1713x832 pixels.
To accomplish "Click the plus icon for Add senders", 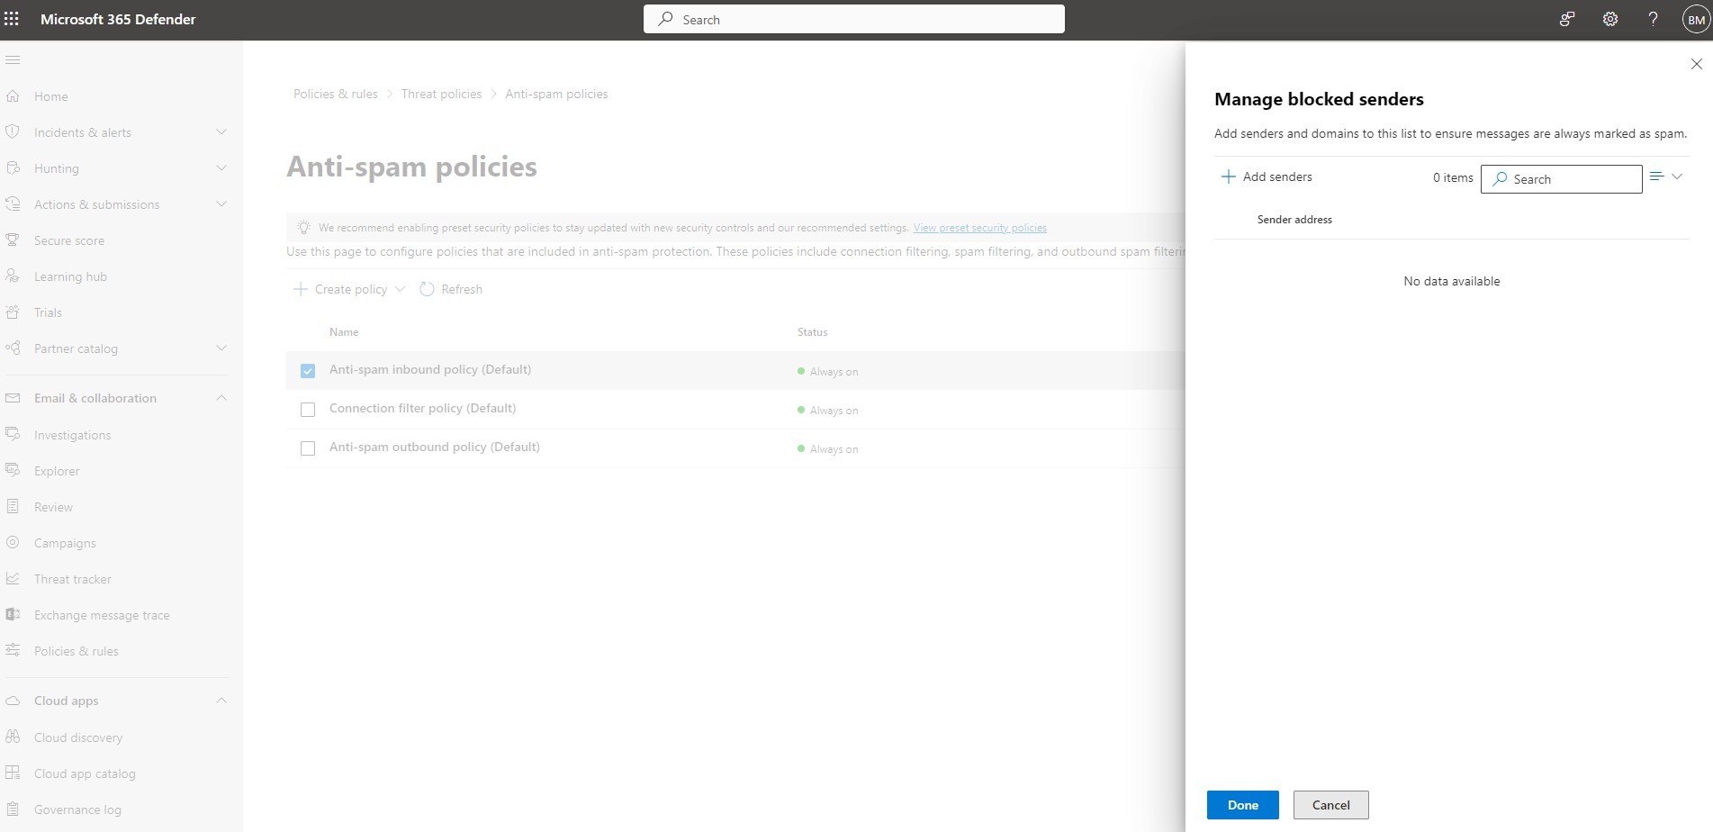I will [x=1228, y=176].
